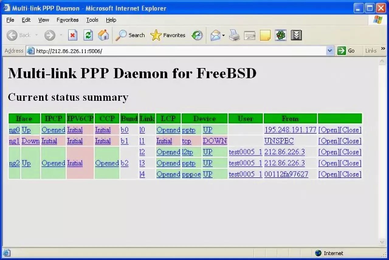Open Search pane from toolbar

[130, 35]
